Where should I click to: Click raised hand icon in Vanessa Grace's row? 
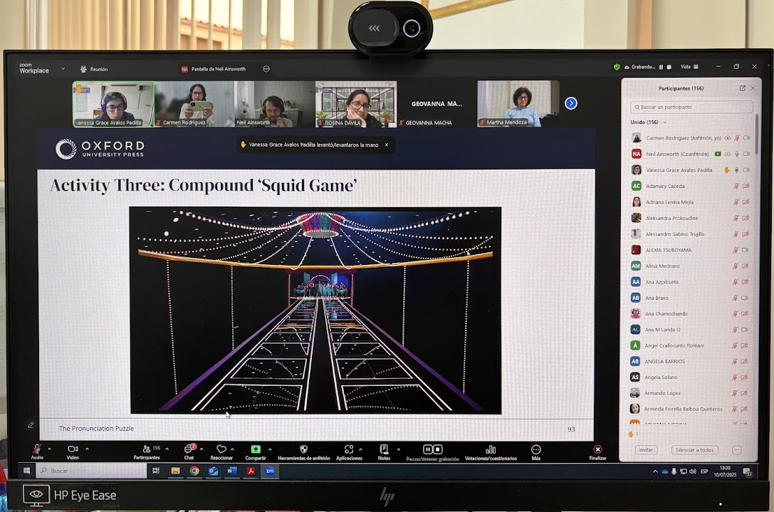(726, 170)
